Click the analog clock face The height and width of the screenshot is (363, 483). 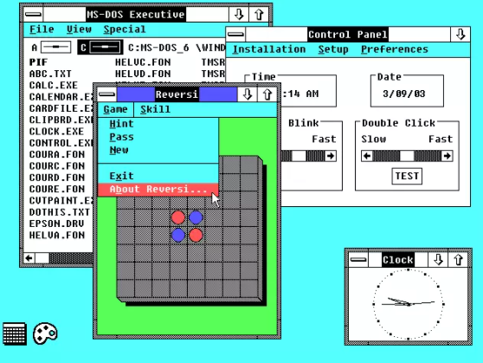point(409,304)
